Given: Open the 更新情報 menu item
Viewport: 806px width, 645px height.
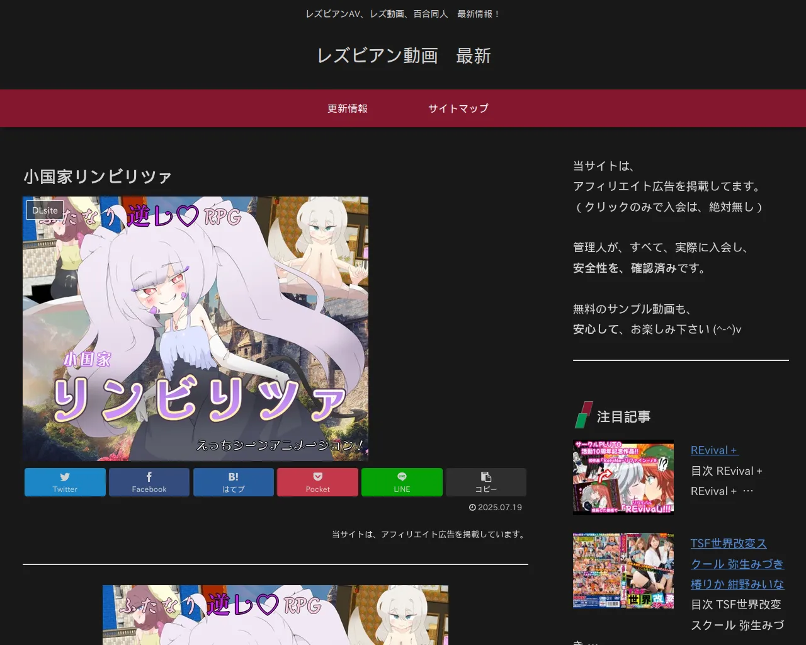Looking at the screenshot, I should (348, 108).
